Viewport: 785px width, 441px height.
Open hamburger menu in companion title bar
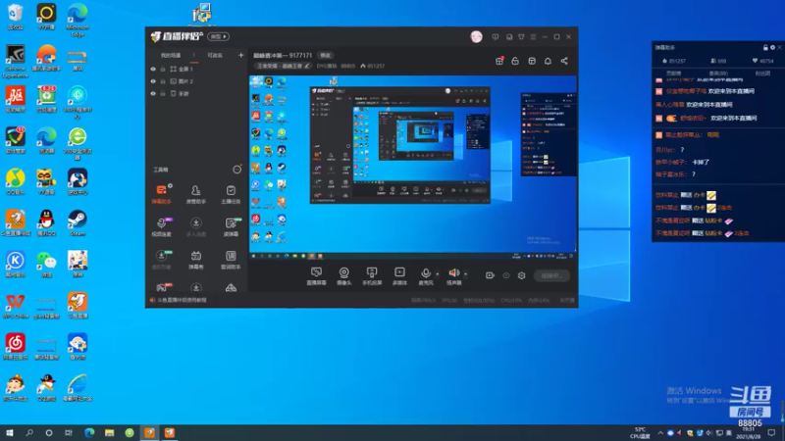pos(533,37)
